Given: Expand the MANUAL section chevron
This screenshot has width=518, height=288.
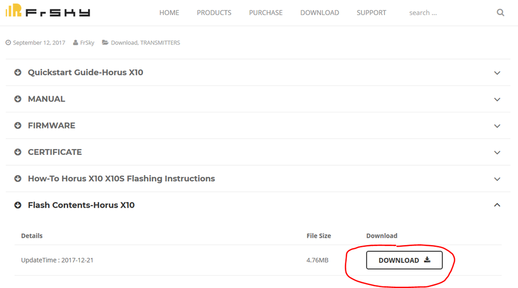Looking at the screenshot, I should (x=497, y=99).
